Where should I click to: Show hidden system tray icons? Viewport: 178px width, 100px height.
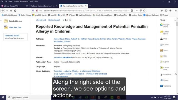[x=152, y=97]
